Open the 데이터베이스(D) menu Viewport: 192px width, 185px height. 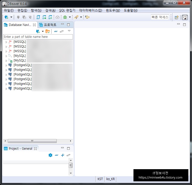(91, 10)
